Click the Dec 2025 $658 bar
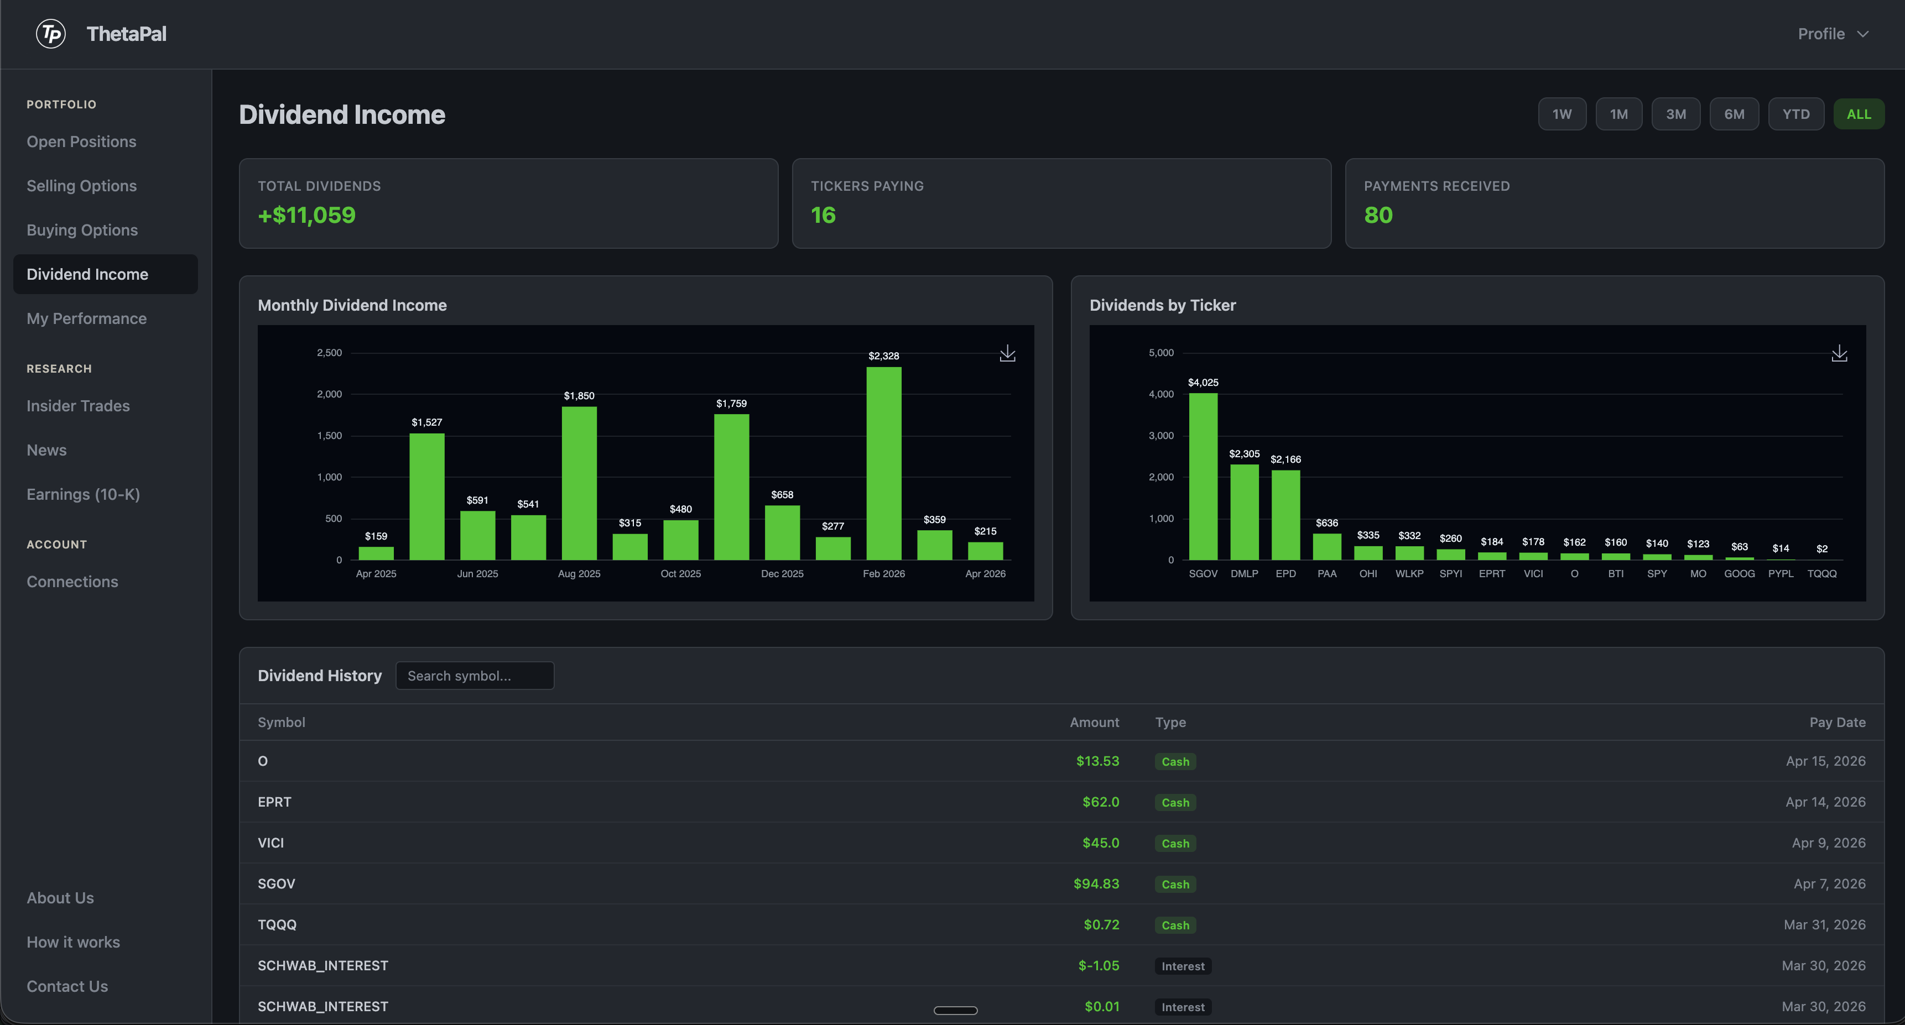This screenshot has height=1025, width=1905. pyautogui.click(x=782, y=533)
